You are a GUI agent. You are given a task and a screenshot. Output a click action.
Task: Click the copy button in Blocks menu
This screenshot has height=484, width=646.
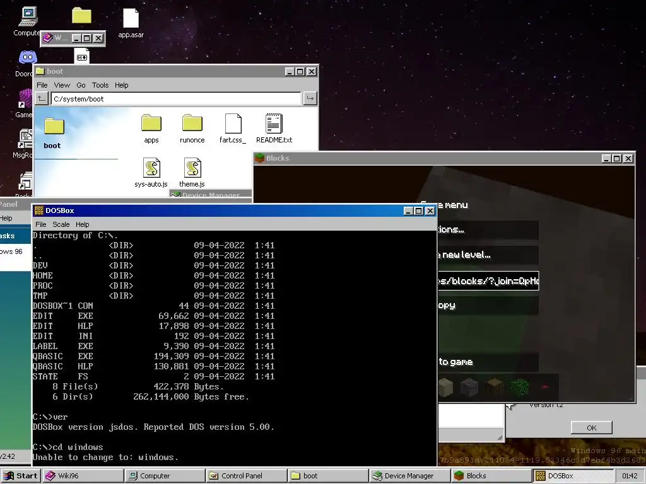point(488,306)
